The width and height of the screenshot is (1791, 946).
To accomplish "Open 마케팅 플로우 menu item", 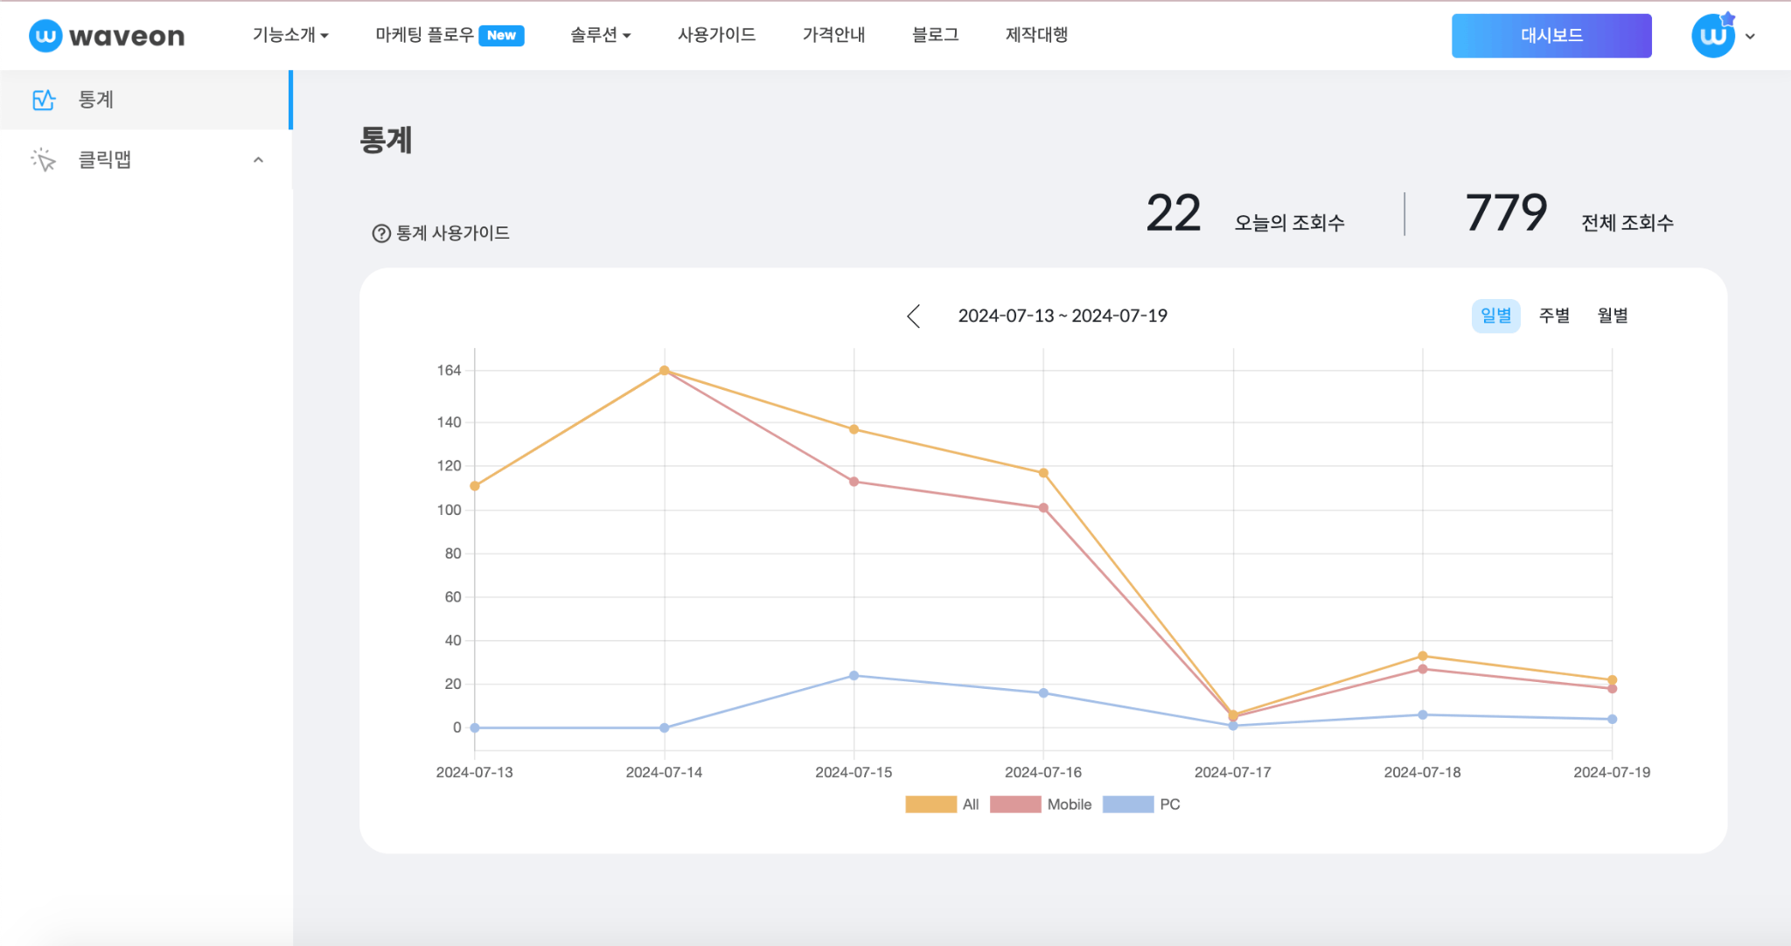I will [424, 35].
